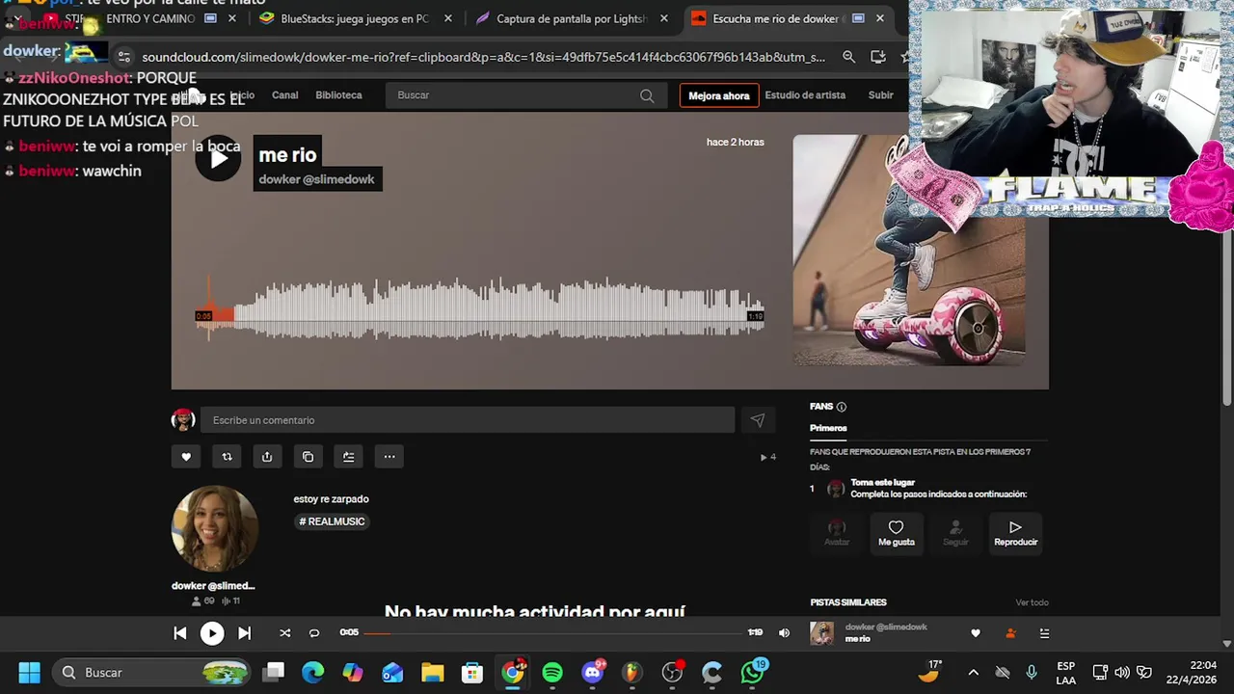Open Discord from the taskbar
The image size is (1234, 694).
[593, 672]
